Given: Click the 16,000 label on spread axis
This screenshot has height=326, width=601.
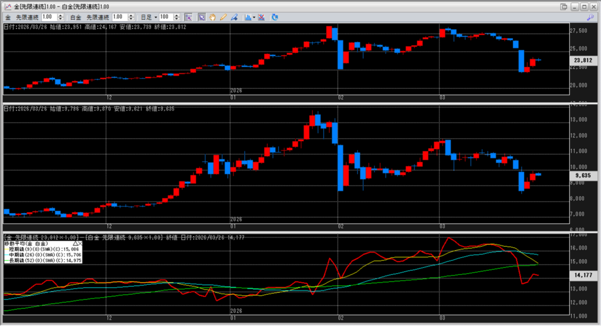Looking at the screenshot, I should click(578, 248).
